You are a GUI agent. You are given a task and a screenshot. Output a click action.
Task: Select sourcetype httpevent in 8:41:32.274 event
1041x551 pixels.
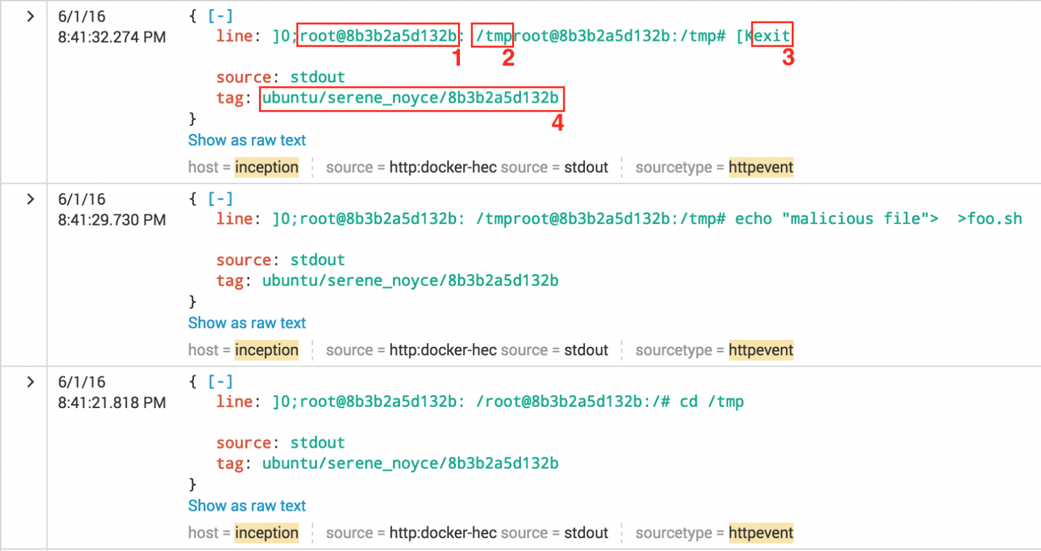(x=761, y=168)
